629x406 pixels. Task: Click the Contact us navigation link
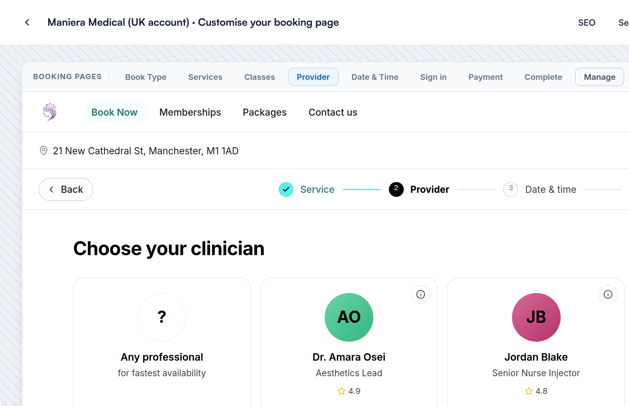point(333,112)
